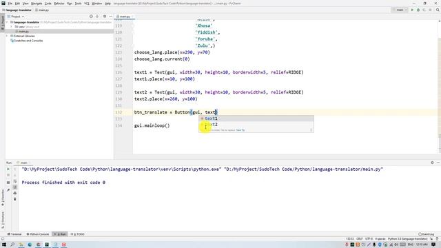Start debugging with the bug icon
This screenshot has width=441, height=248.
418,10
